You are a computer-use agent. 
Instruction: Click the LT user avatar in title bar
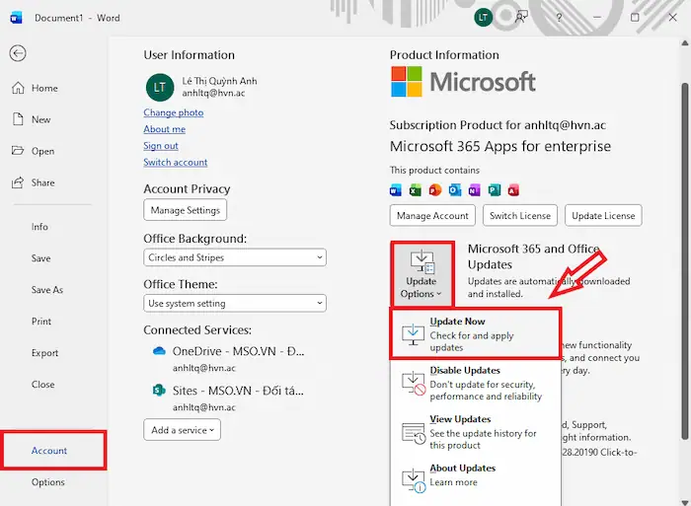pyautogui.click(x=483, y=17)
